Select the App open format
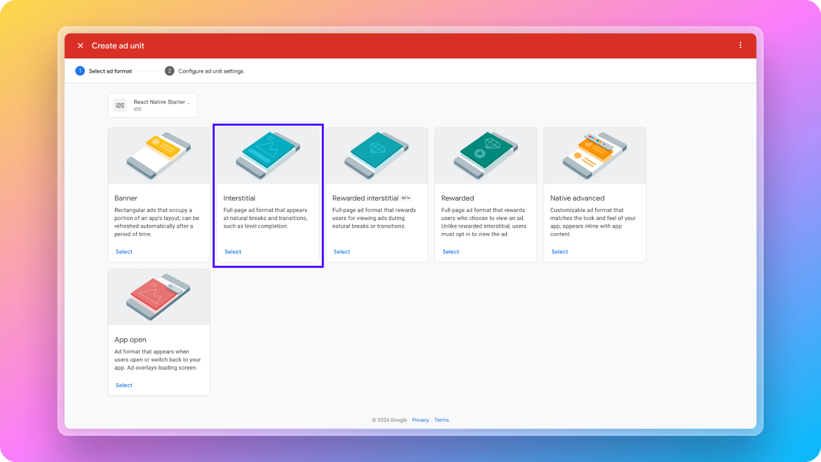This screenshot has width=821, height=462. pos(123,385)
